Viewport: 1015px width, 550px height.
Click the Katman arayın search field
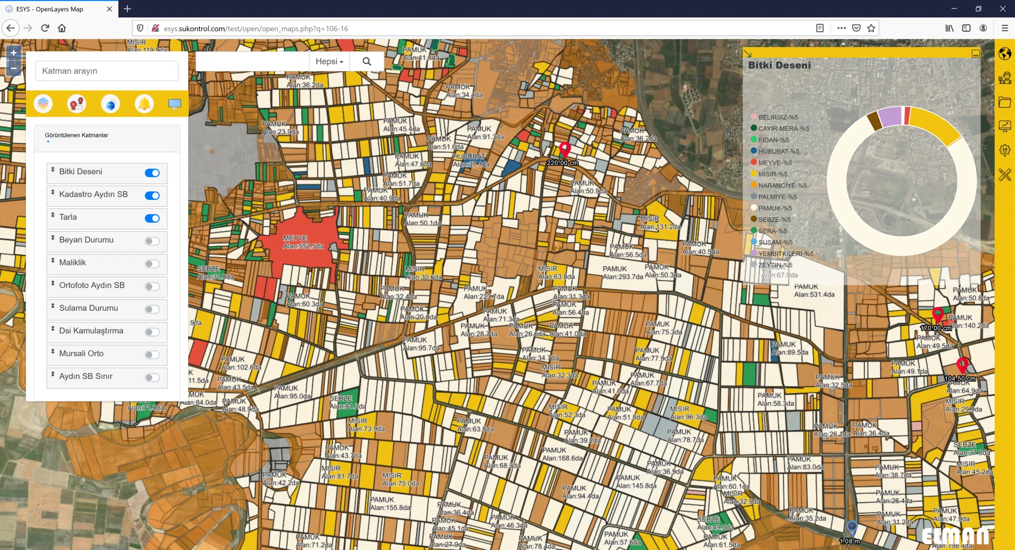point(107,71)
